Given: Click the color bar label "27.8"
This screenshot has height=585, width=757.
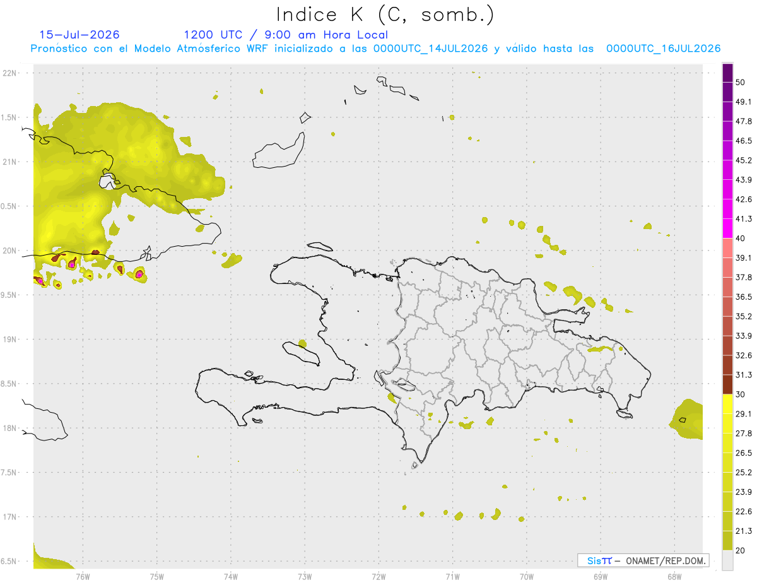Looking at the screenshot, I should pos(744,434).
